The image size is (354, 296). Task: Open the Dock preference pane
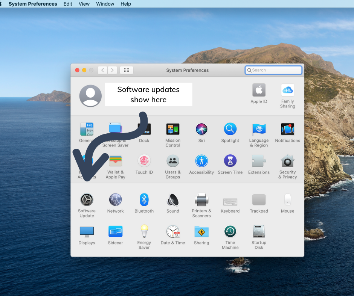(144, 129)
